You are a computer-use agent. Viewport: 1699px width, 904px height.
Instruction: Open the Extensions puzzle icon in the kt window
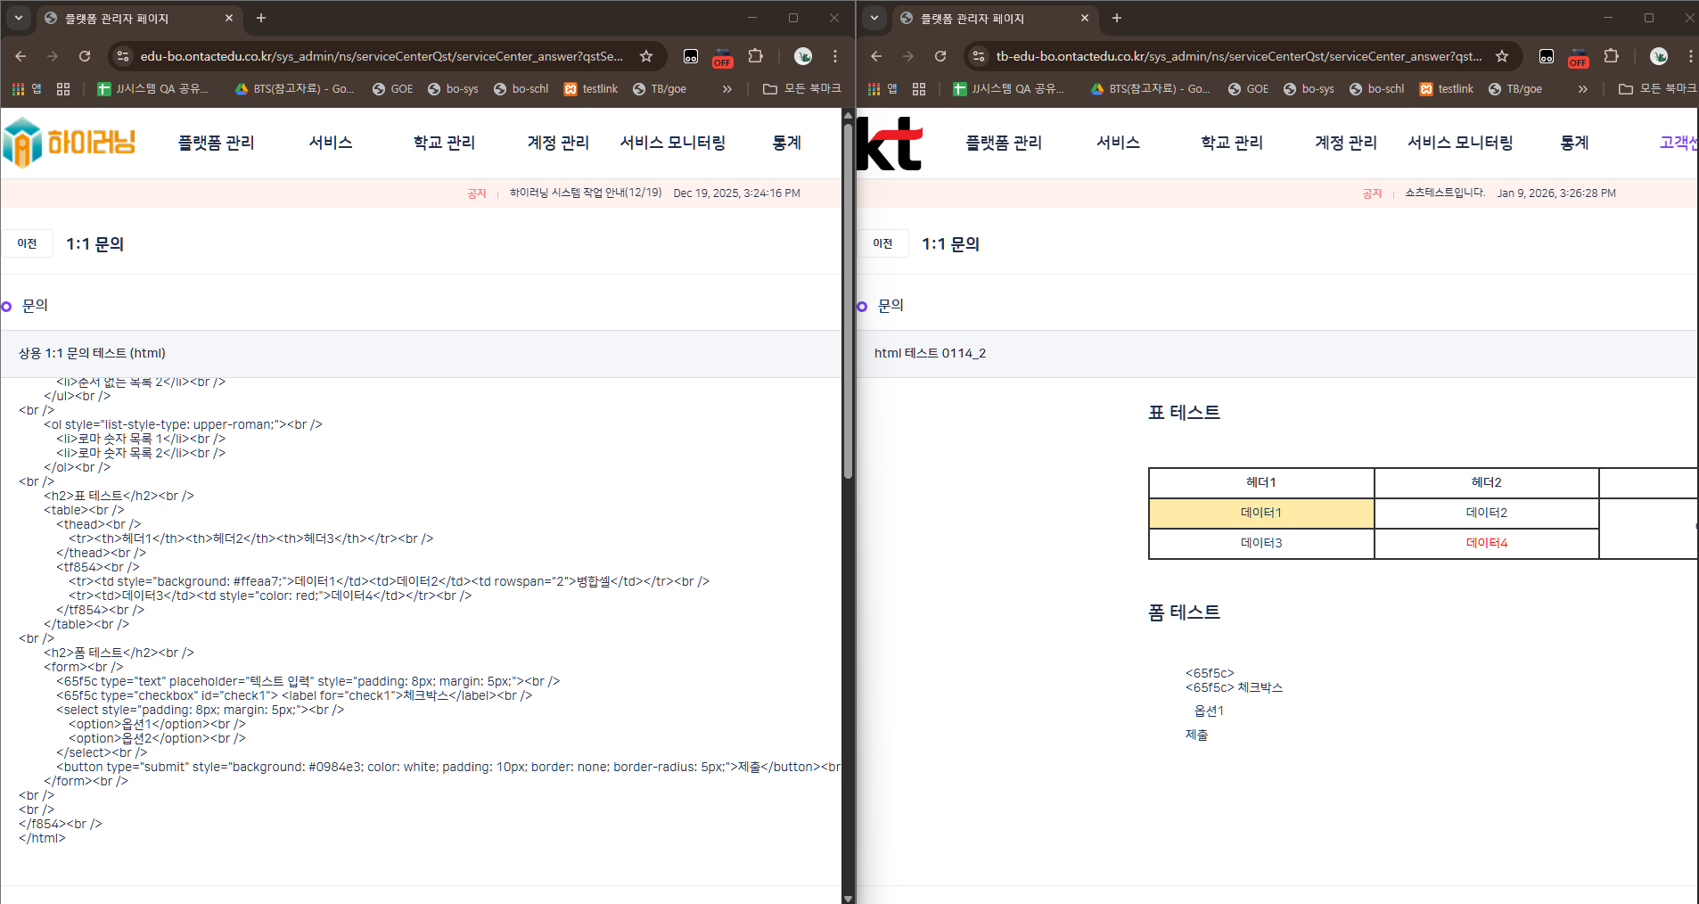[1611, 56]
